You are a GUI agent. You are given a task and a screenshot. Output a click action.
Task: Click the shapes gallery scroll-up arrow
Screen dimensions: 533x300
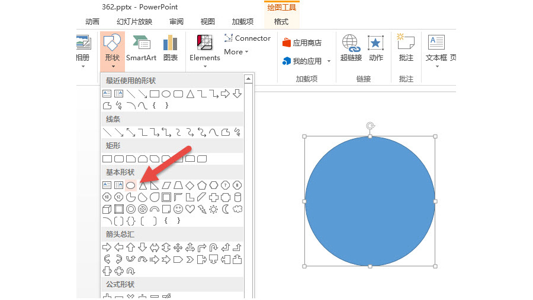click(249, 79)
